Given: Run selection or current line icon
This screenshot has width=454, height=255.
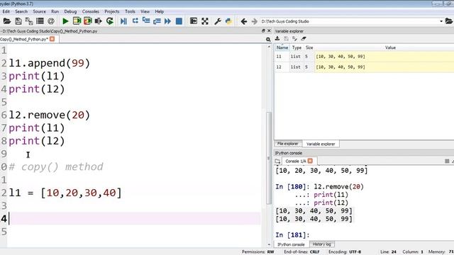Looking at the screenshot, I should pyautogui.click(x=99, y=21).
